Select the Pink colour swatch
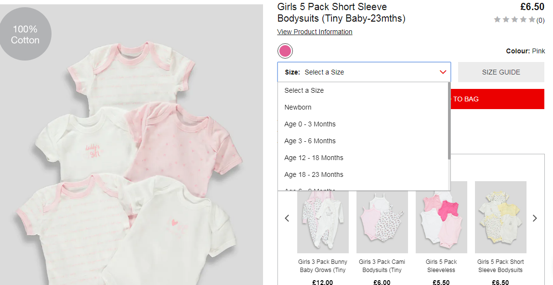Viewport: 553px width, 285px height. 285,51
